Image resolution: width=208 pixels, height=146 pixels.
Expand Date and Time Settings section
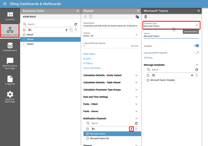pyautogui.click(x=110, y=97)
